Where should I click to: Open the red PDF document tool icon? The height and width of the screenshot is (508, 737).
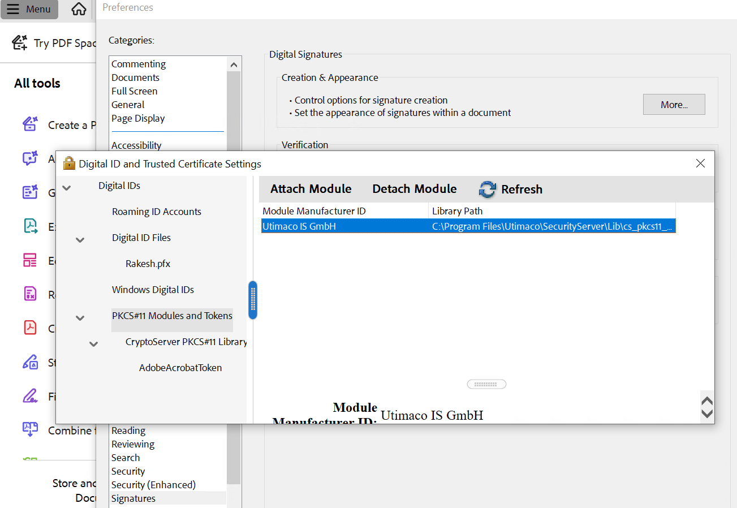[30, 328]
